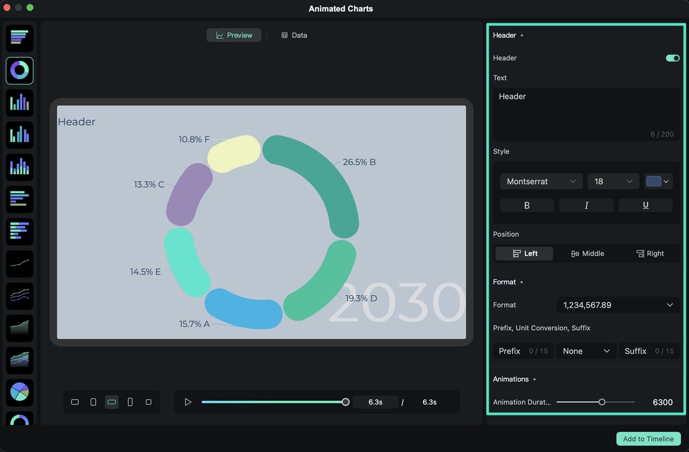The image size is (689, 452).
Task: Apply bold styling to the header text
Action: click(526, 205)
